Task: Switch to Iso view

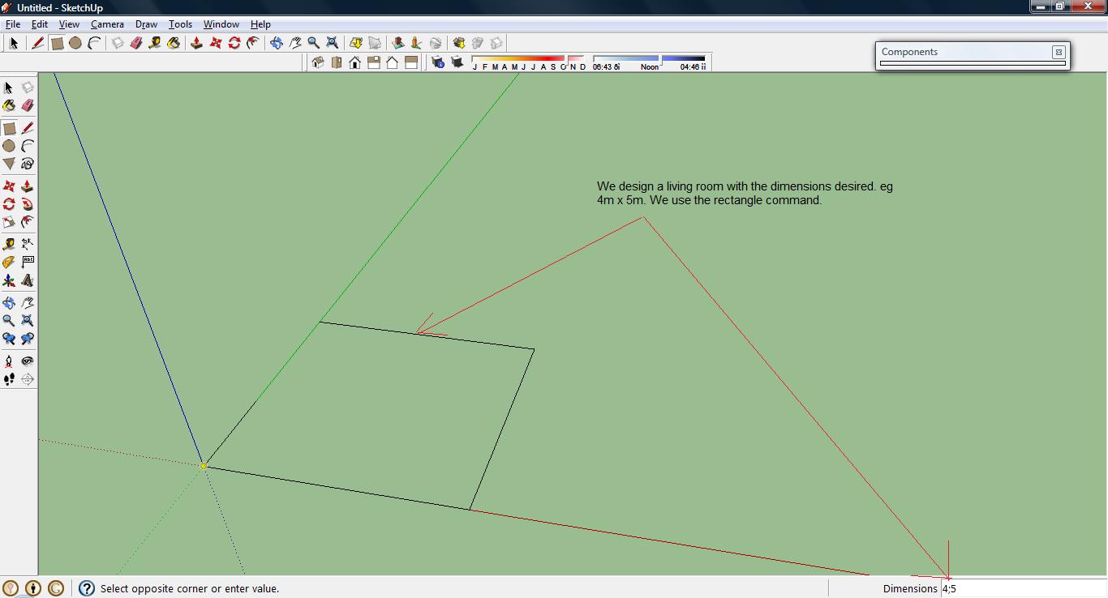Action: [x=318, y=62]
